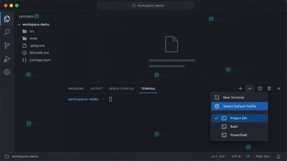Click the Ln 1, Col 1 status item
This screenshot has width=287, height=161.
click(219, 157)
